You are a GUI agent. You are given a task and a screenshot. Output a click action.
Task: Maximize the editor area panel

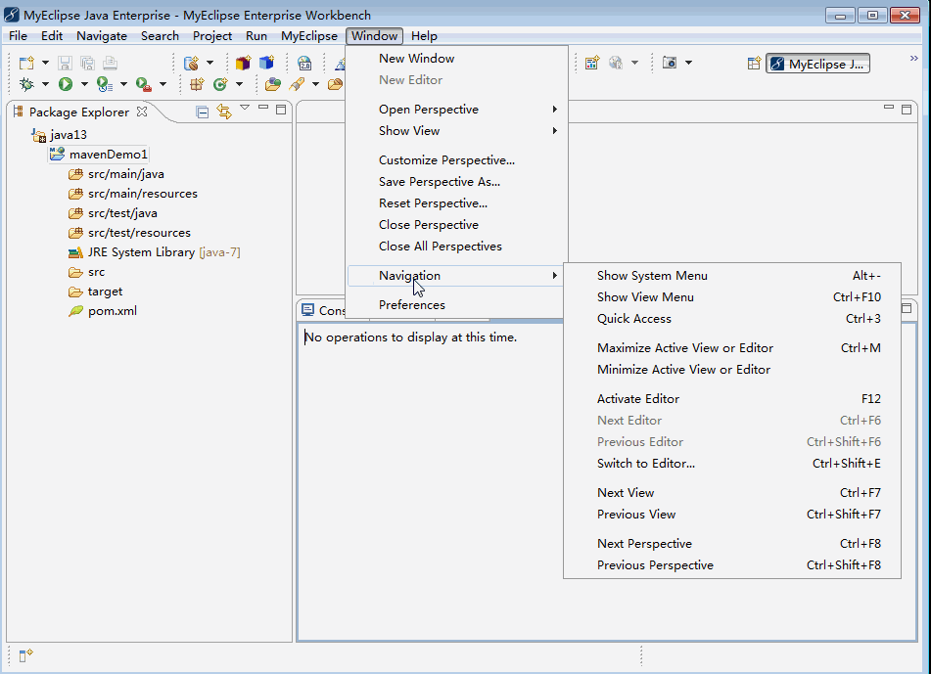pos(907,110)
